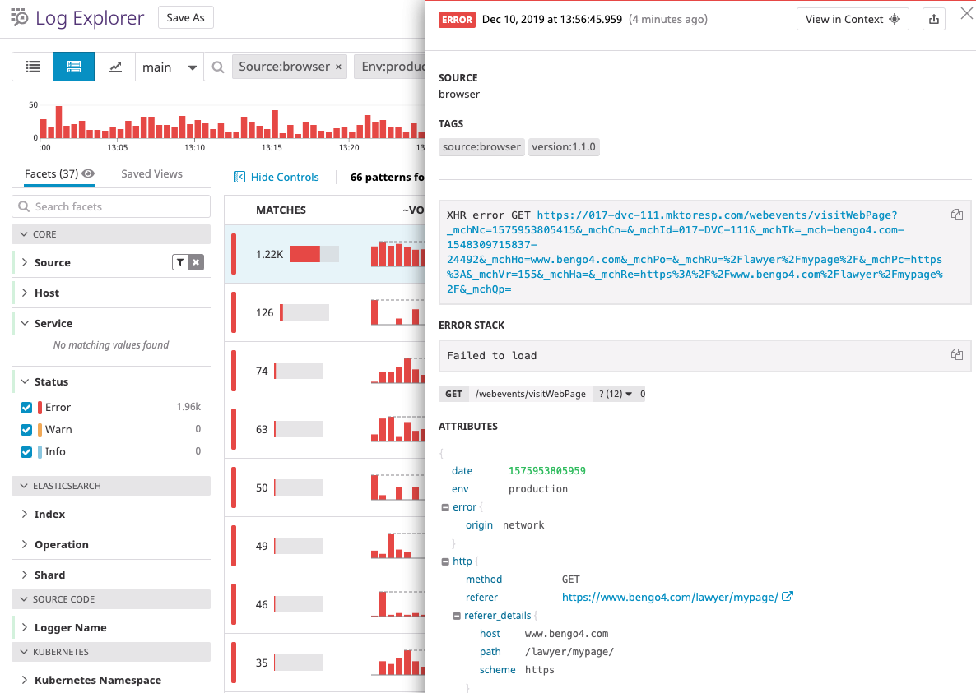The image size is (976, 693).
Task: Uncheck the Info status checkbox
Action: click(26, 452)
